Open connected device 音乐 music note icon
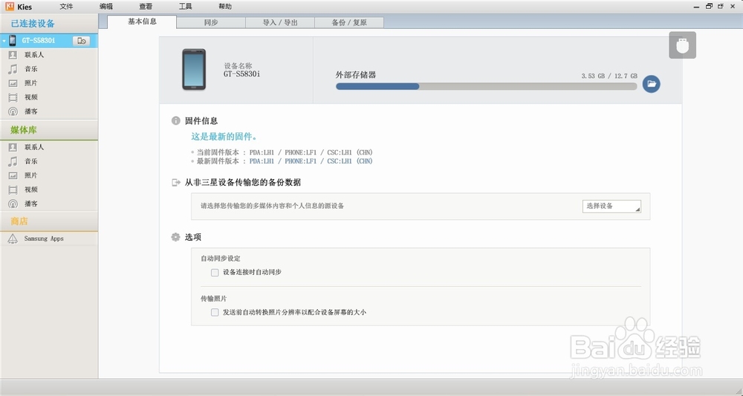The image size is (743, 396). tap(13, 69)
